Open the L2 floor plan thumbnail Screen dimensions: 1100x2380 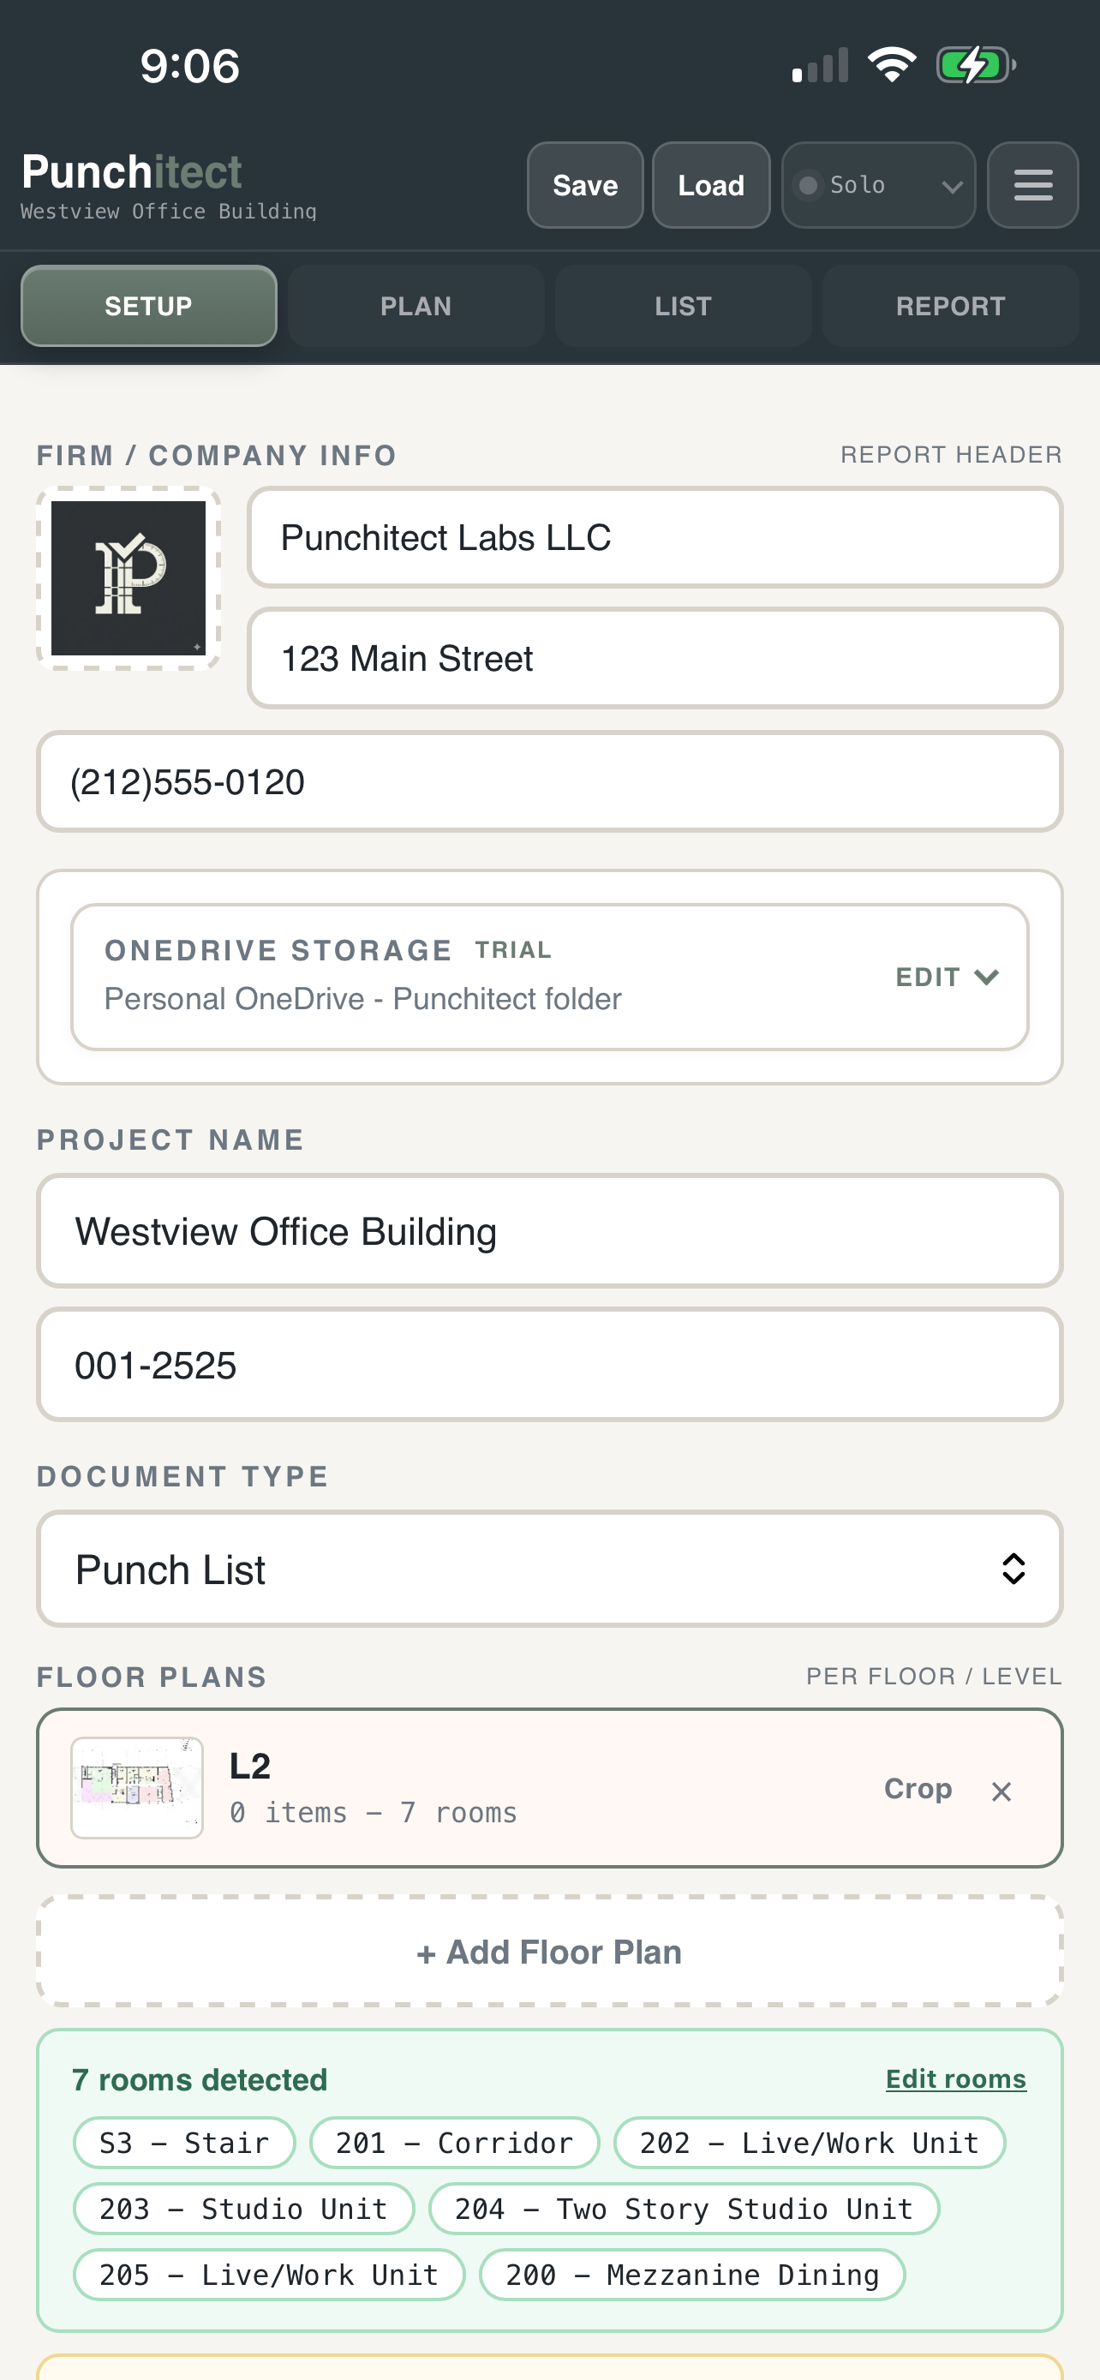pos(137,1788)
